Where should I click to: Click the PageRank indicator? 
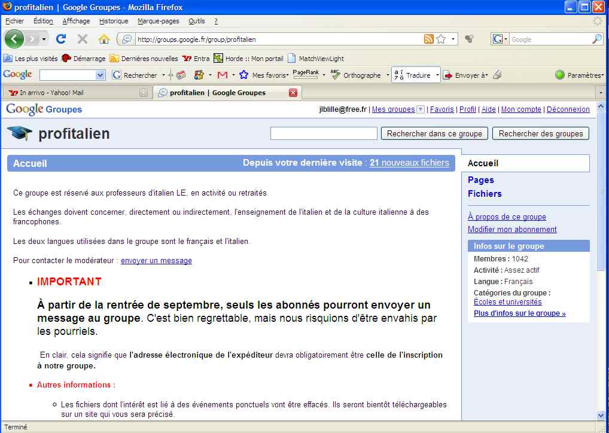coord(306,74)
